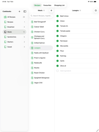Uncheck the Tomato paste ingredient

(57, 31)
